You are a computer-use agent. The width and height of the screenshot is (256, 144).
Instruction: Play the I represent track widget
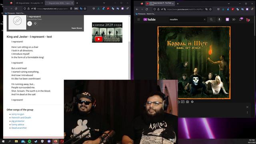pos(30,24)
